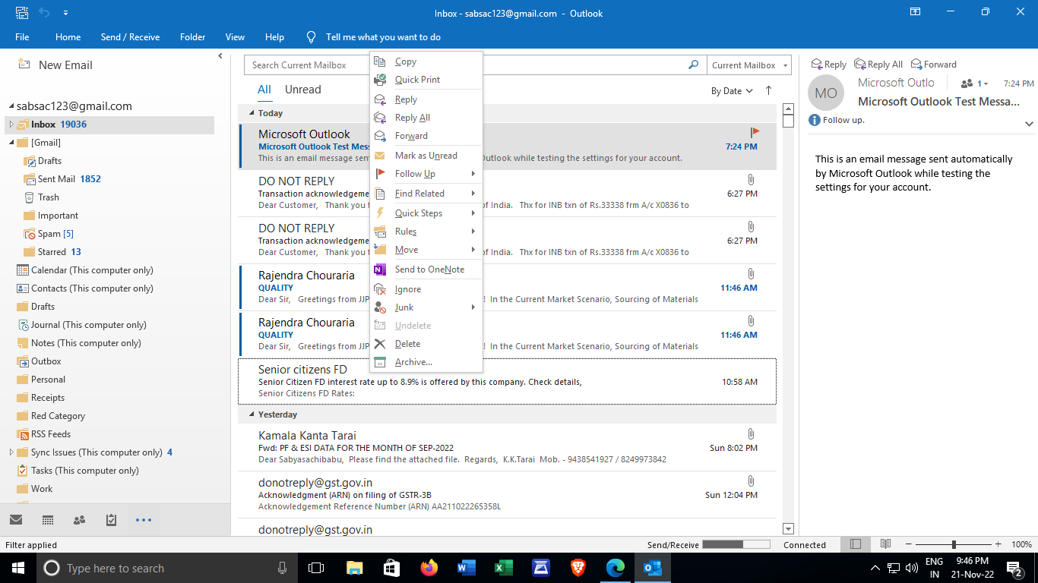
Task: Open the Spam folder
Action: coord(49,234)
